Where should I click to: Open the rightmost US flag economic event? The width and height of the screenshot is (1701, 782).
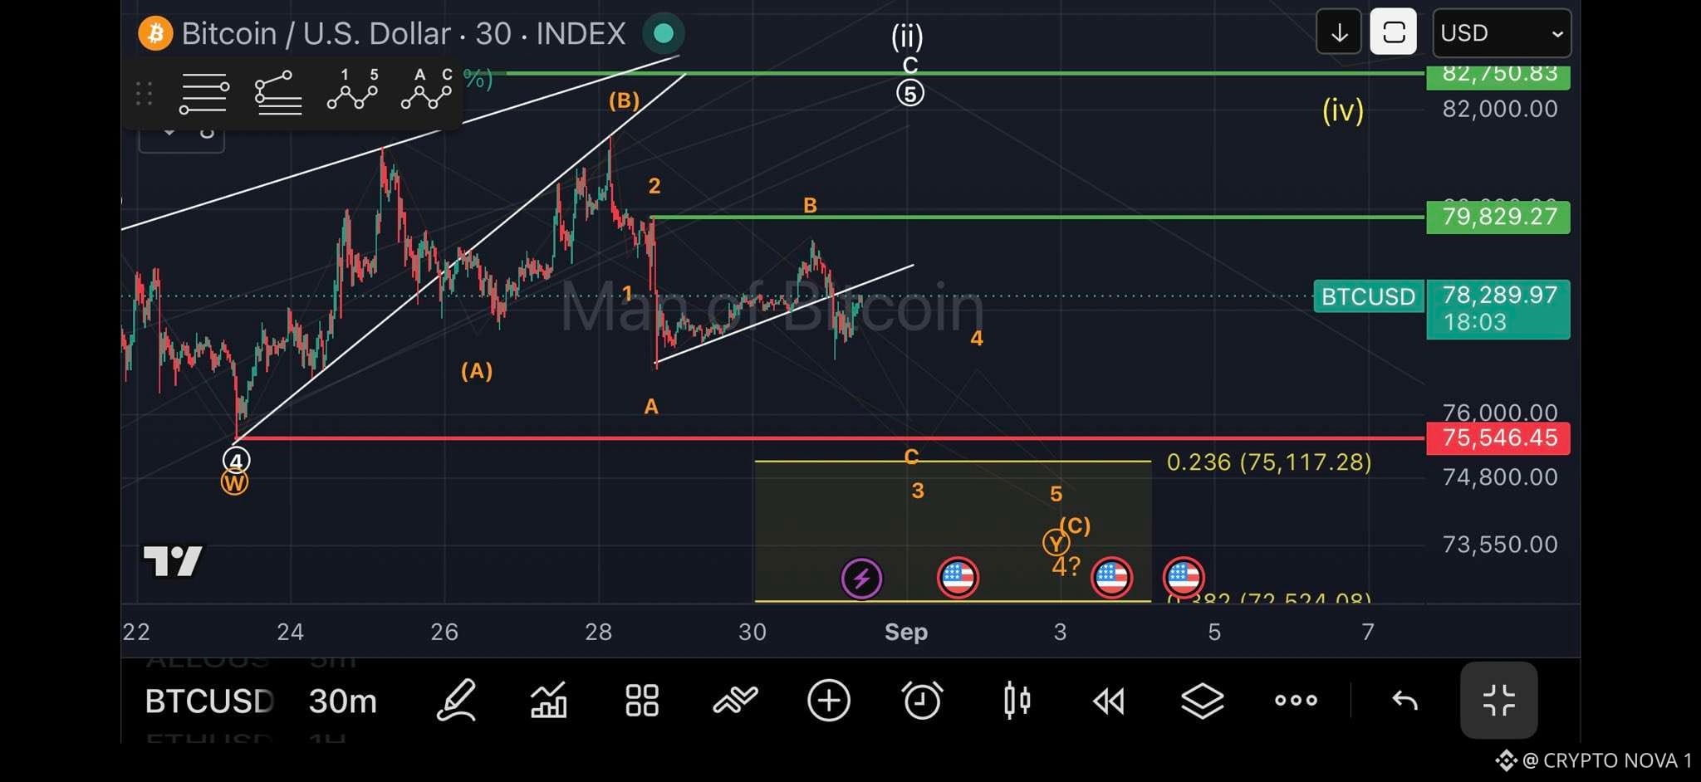pyautogui.click(x=1184, y=578)
